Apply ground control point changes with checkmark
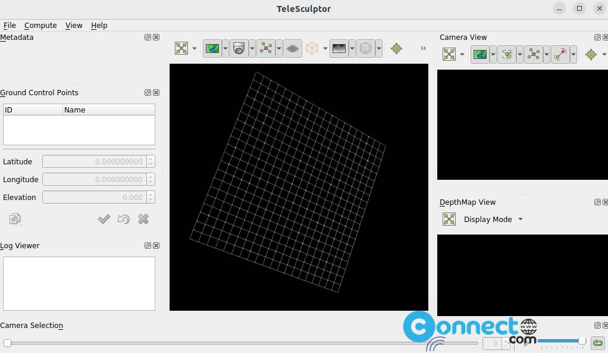Screen dimensions: 608x353 point(104,219)
